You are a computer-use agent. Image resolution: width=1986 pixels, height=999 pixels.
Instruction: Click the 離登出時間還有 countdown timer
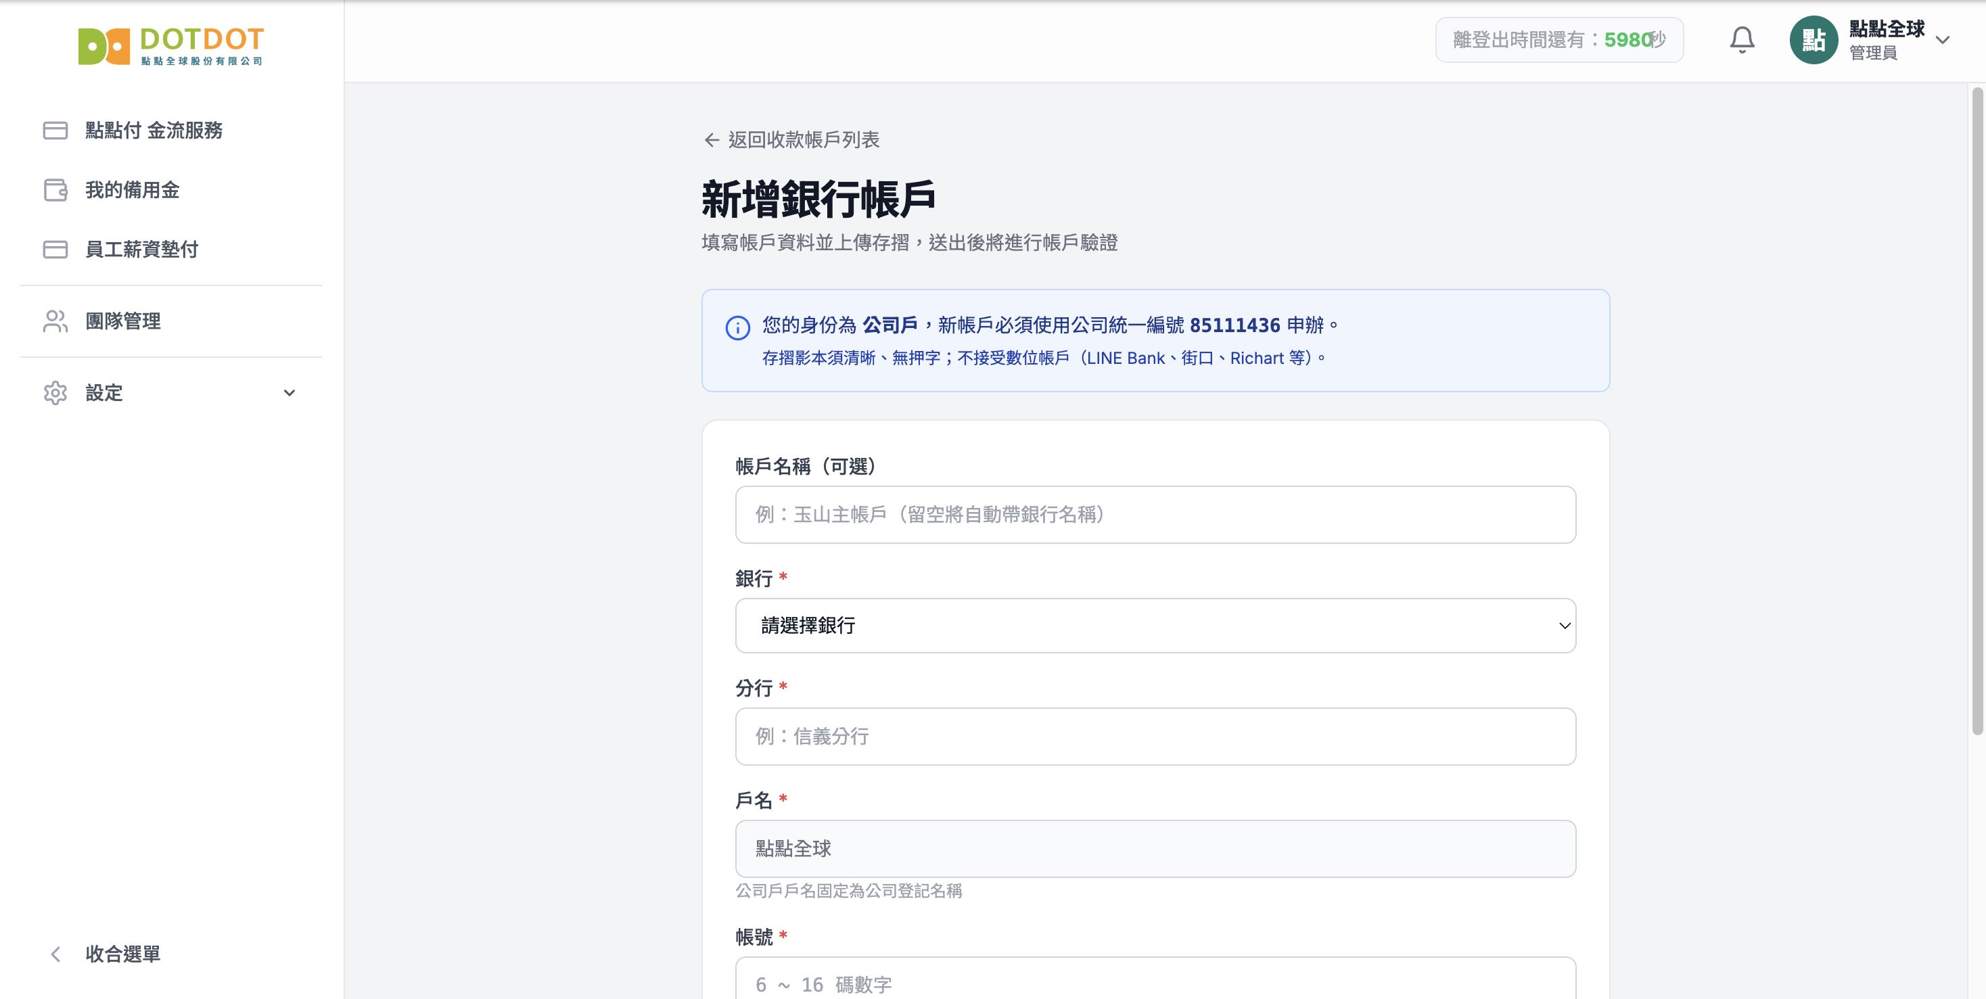(1559, 39)
